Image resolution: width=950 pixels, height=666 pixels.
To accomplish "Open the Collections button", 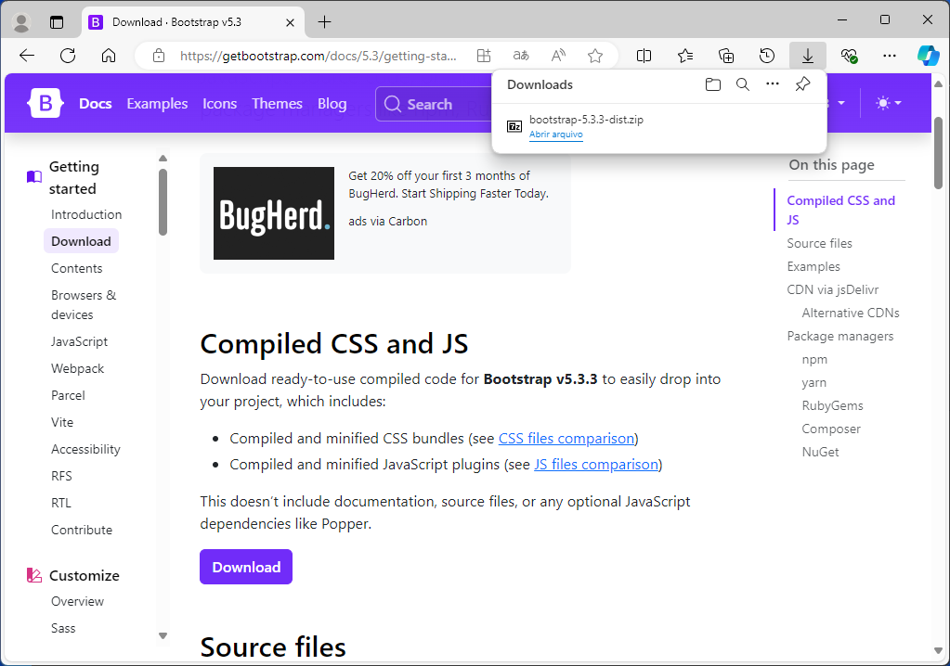I will (726, 56).
